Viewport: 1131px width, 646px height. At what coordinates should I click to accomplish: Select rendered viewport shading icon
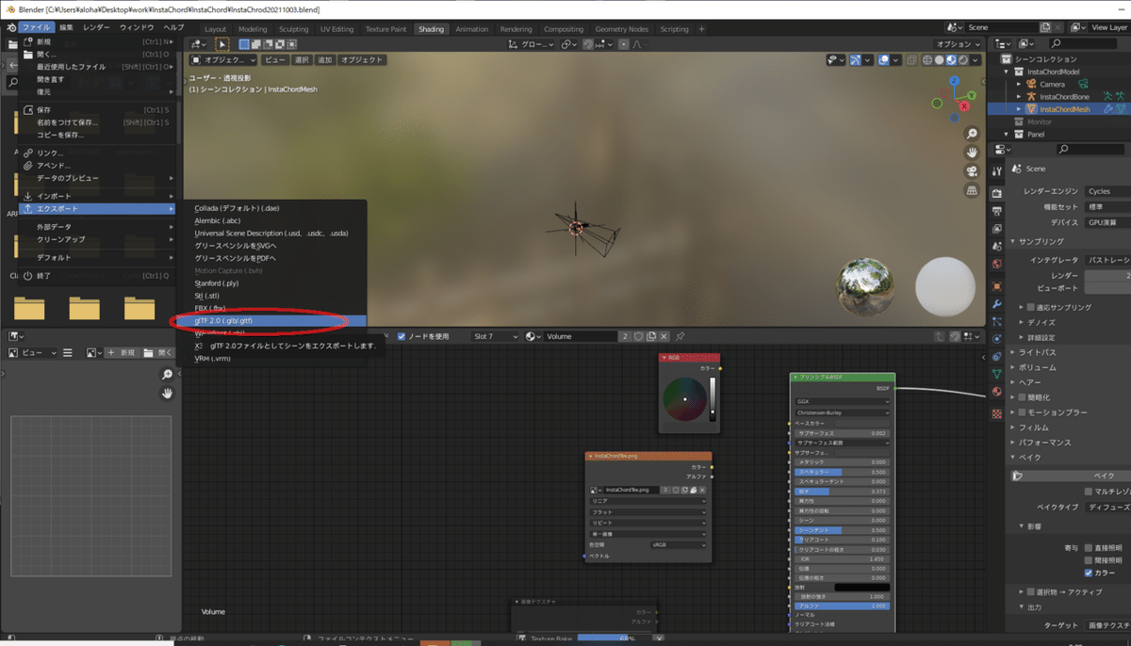[x=962, y=60]
